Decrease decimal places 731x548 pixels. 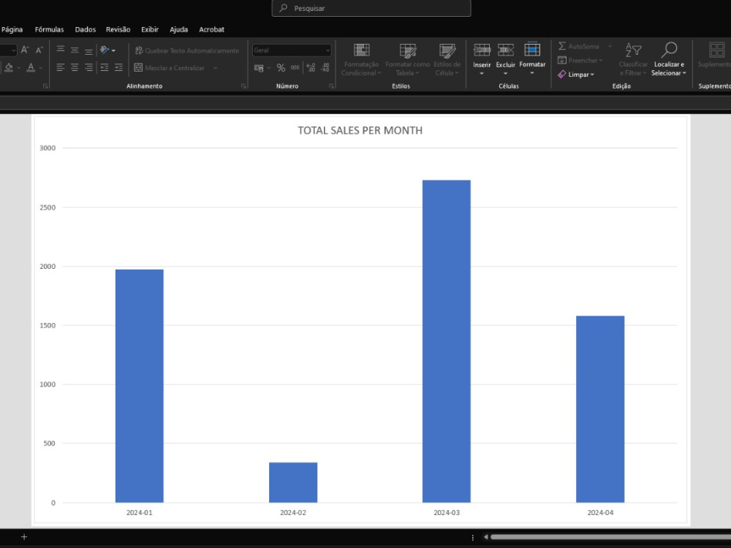[x=325, y=68]
